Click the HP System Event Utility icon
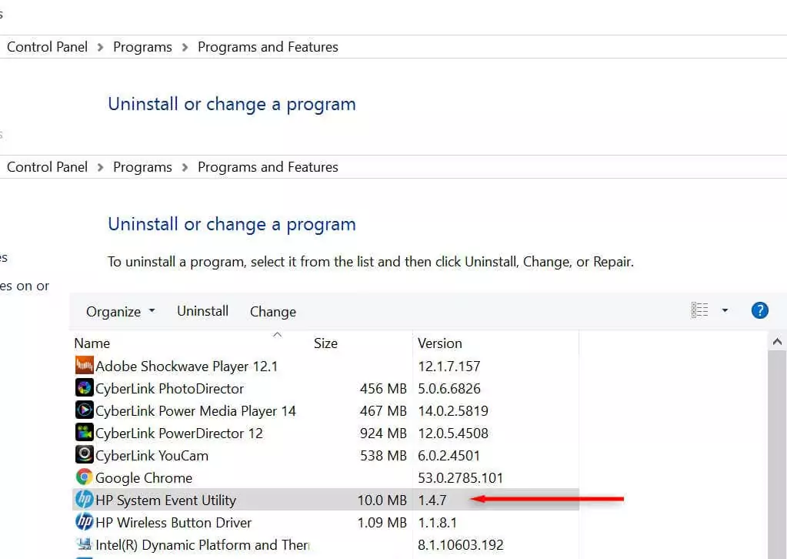787x559 pixels. tap(85, 499)
